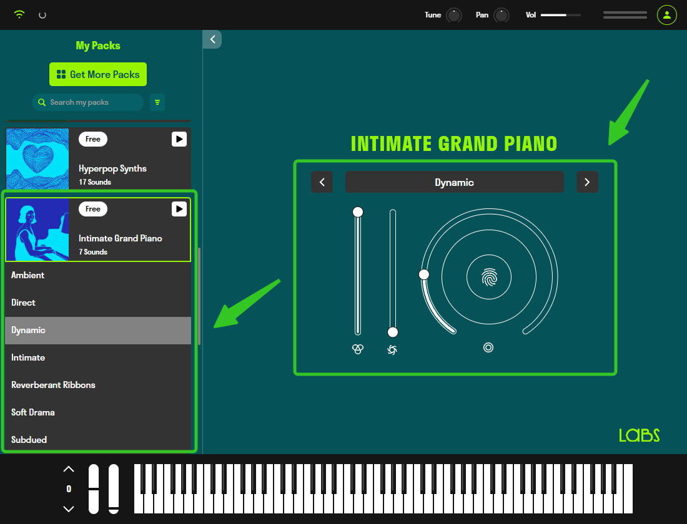Click Get More Packs button
The image size is (687, 524).
98,74
